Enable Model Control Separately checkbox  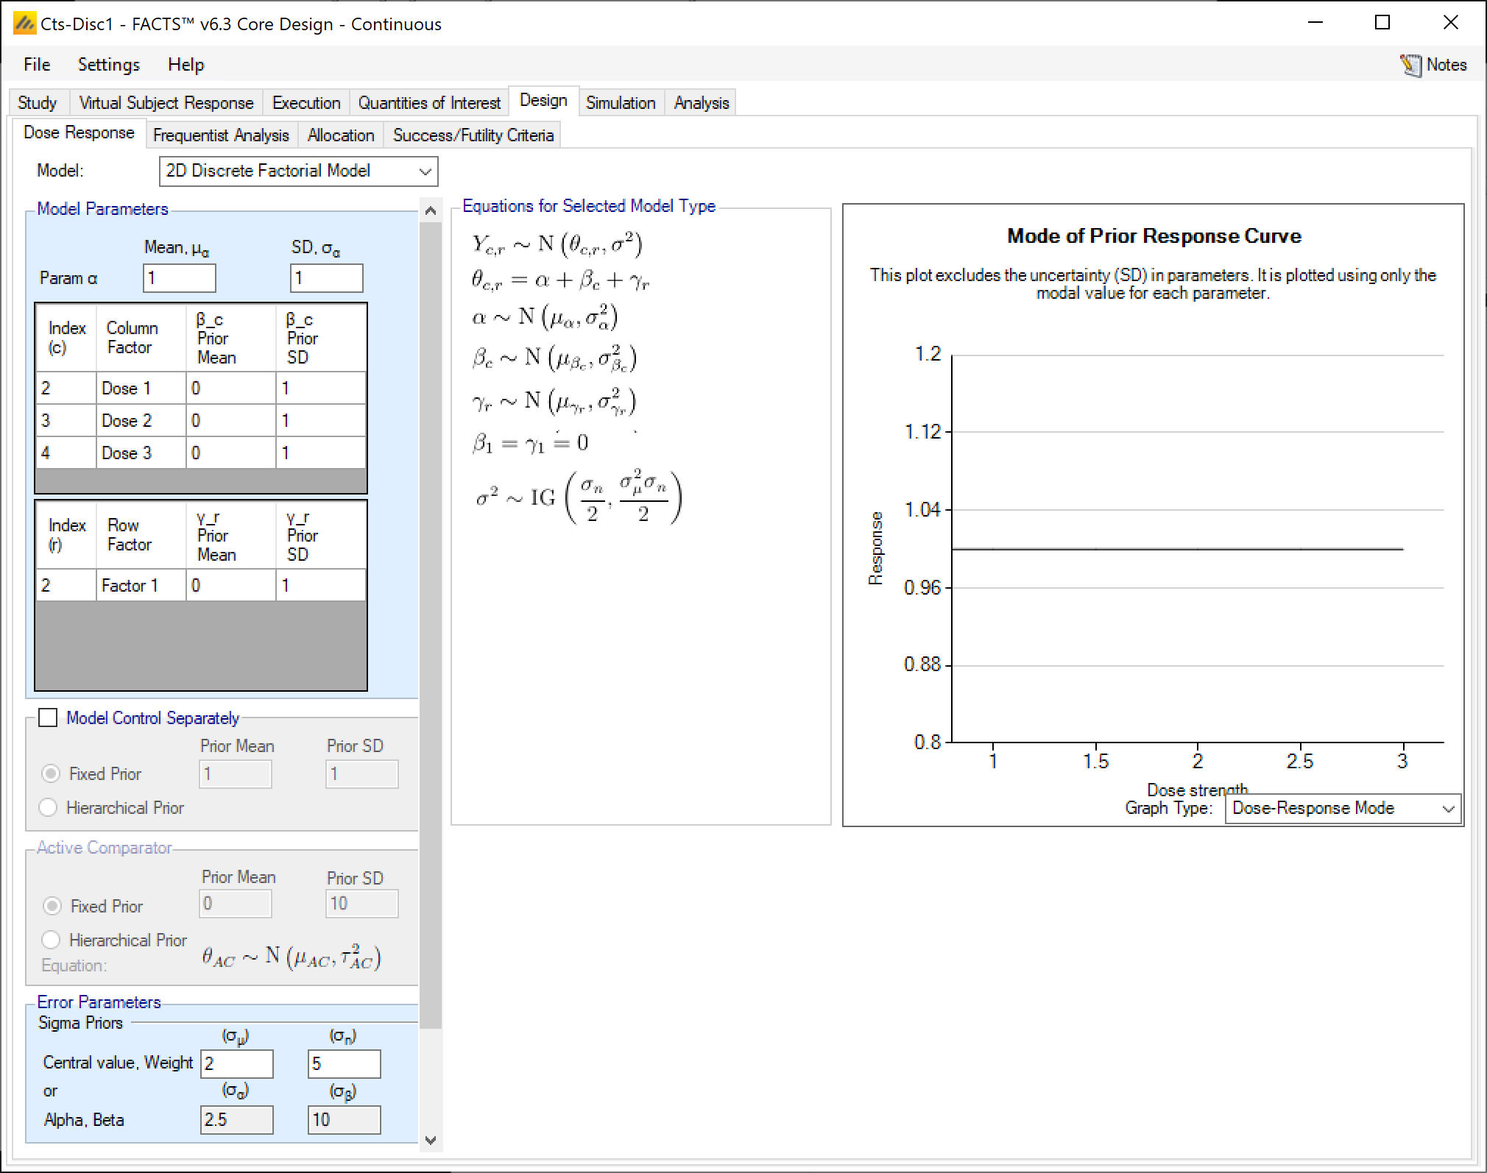(49, 717)
